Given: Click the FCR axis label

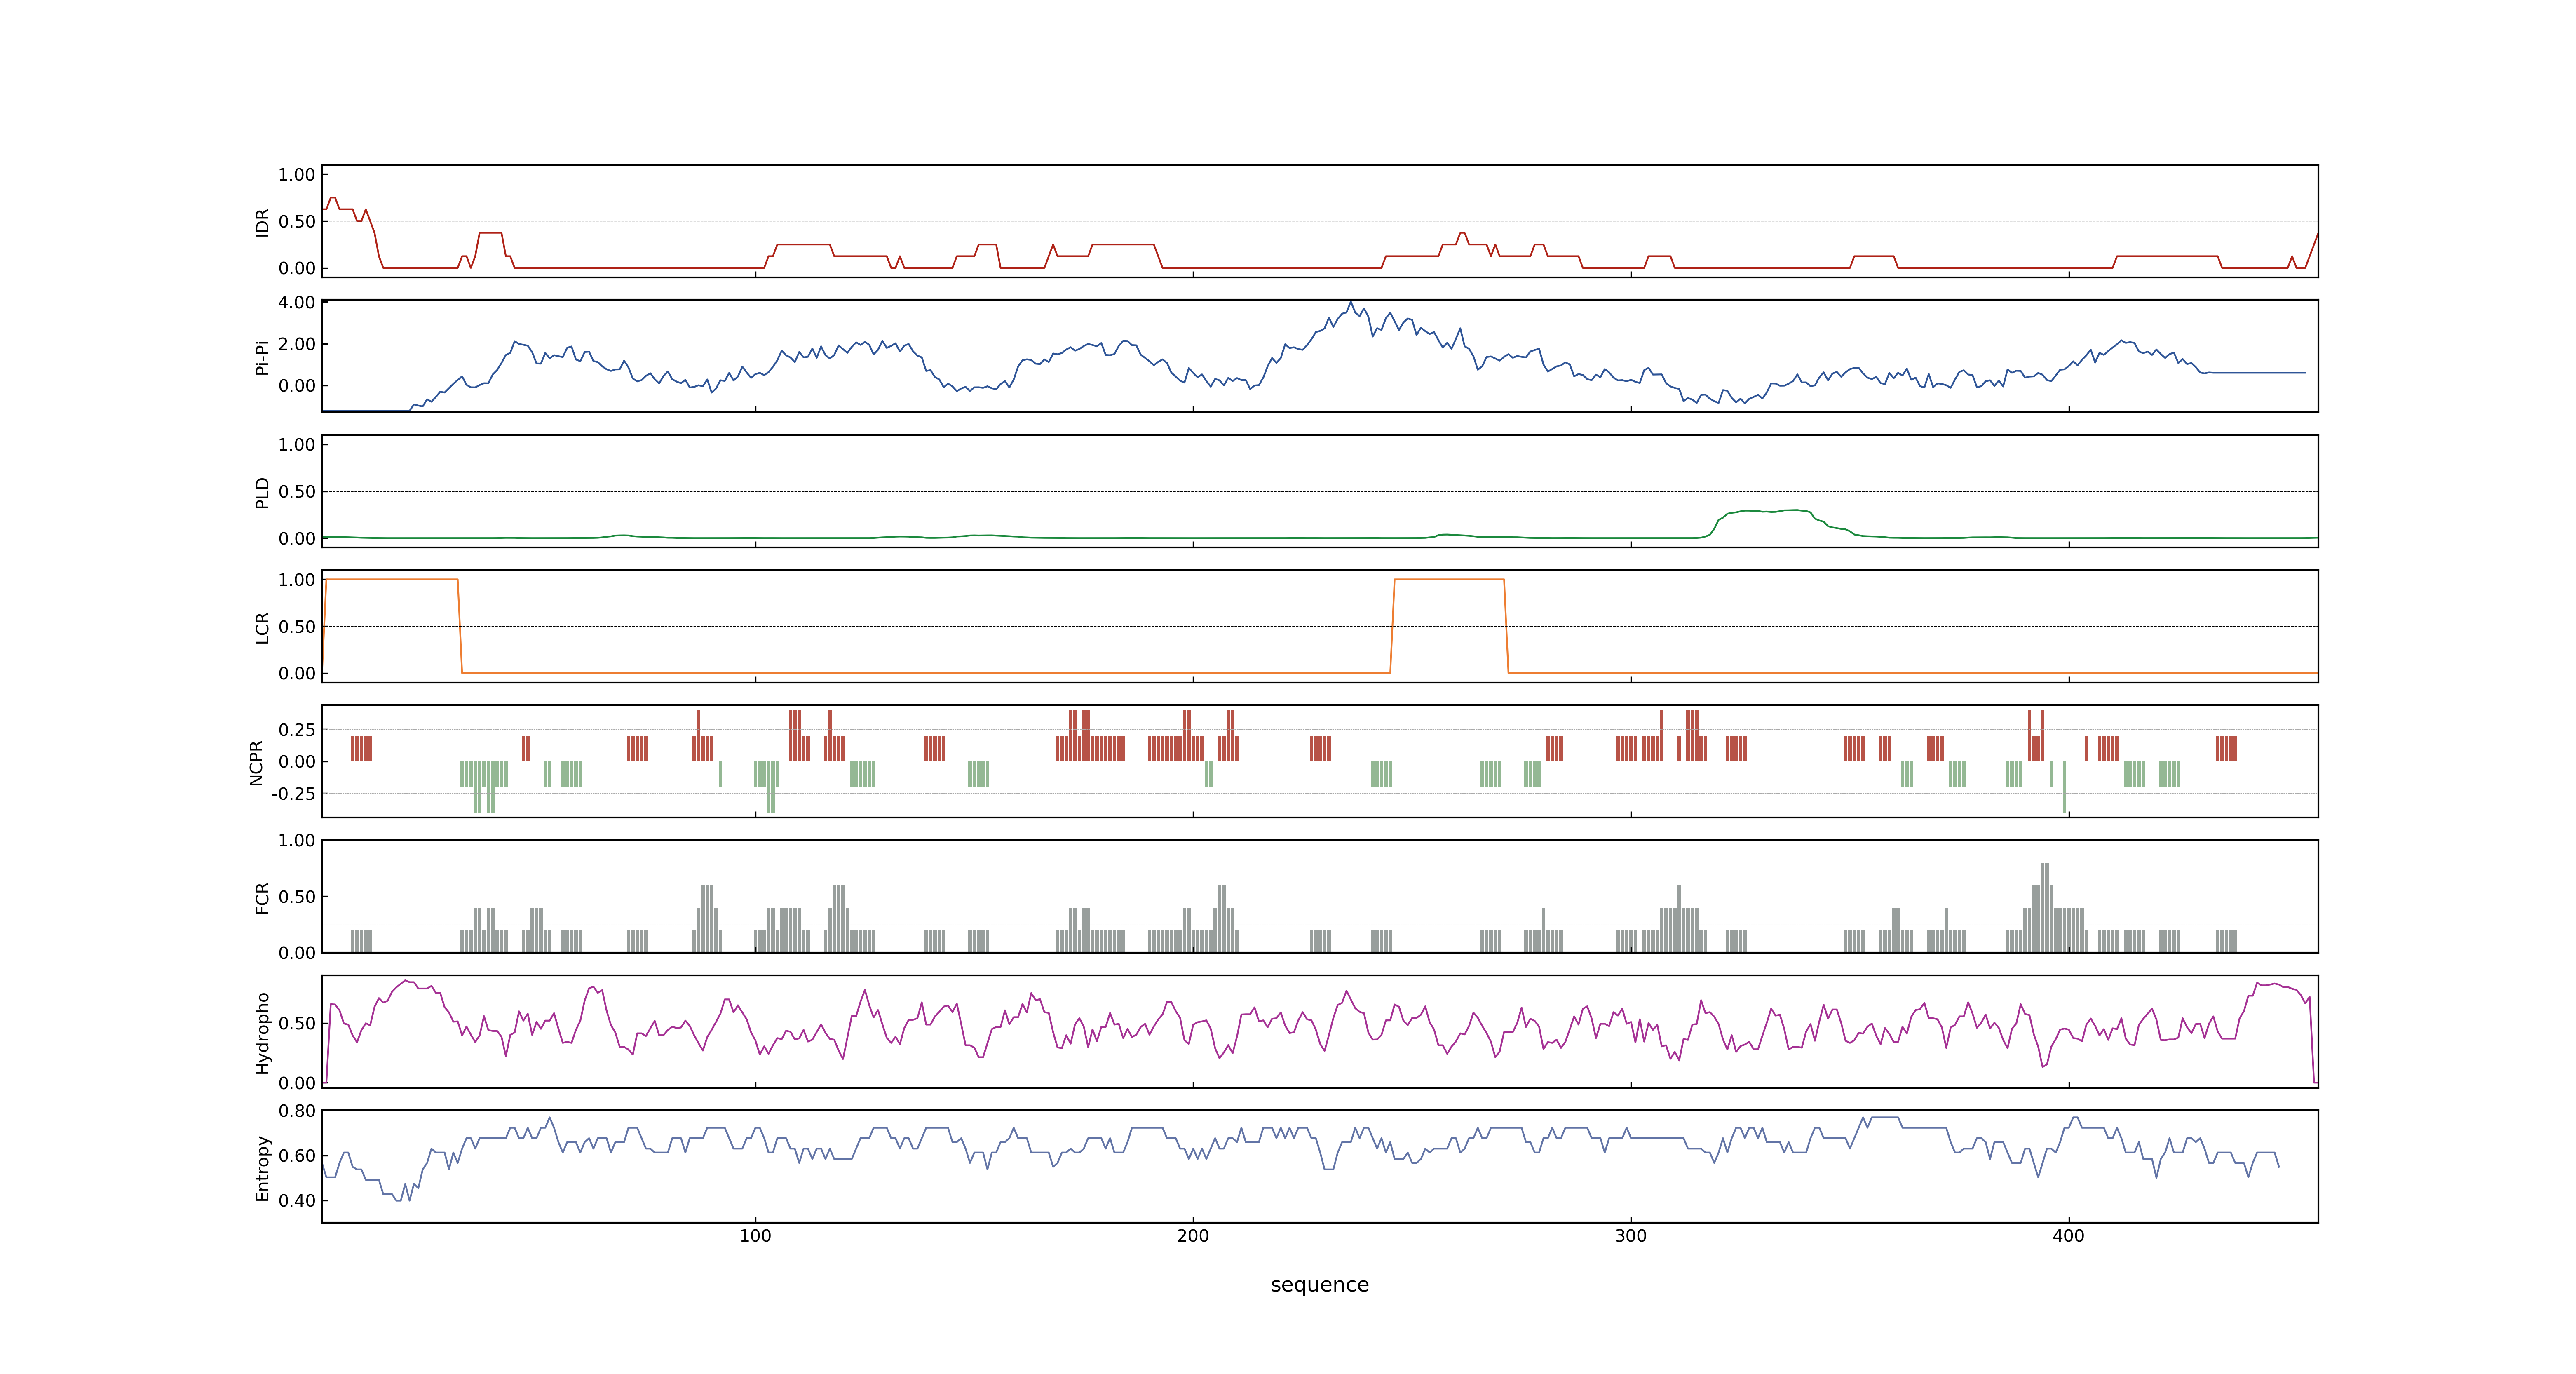Looking at the screenshot, I should tap(262, 897).
